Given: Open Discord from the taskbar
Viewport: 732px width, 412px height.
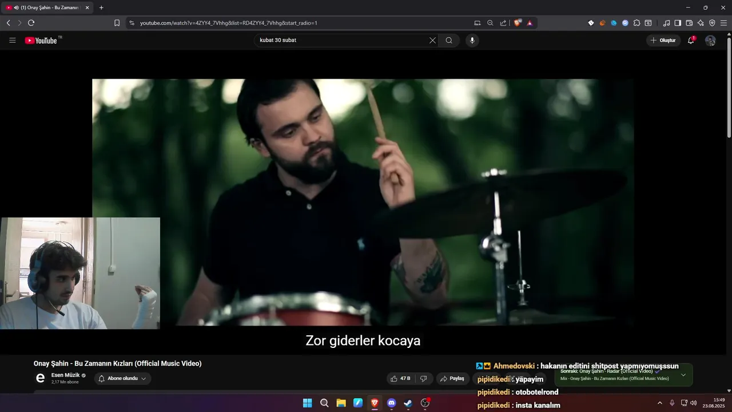Looking at the screenshot, I should click(x=391, y=403).
